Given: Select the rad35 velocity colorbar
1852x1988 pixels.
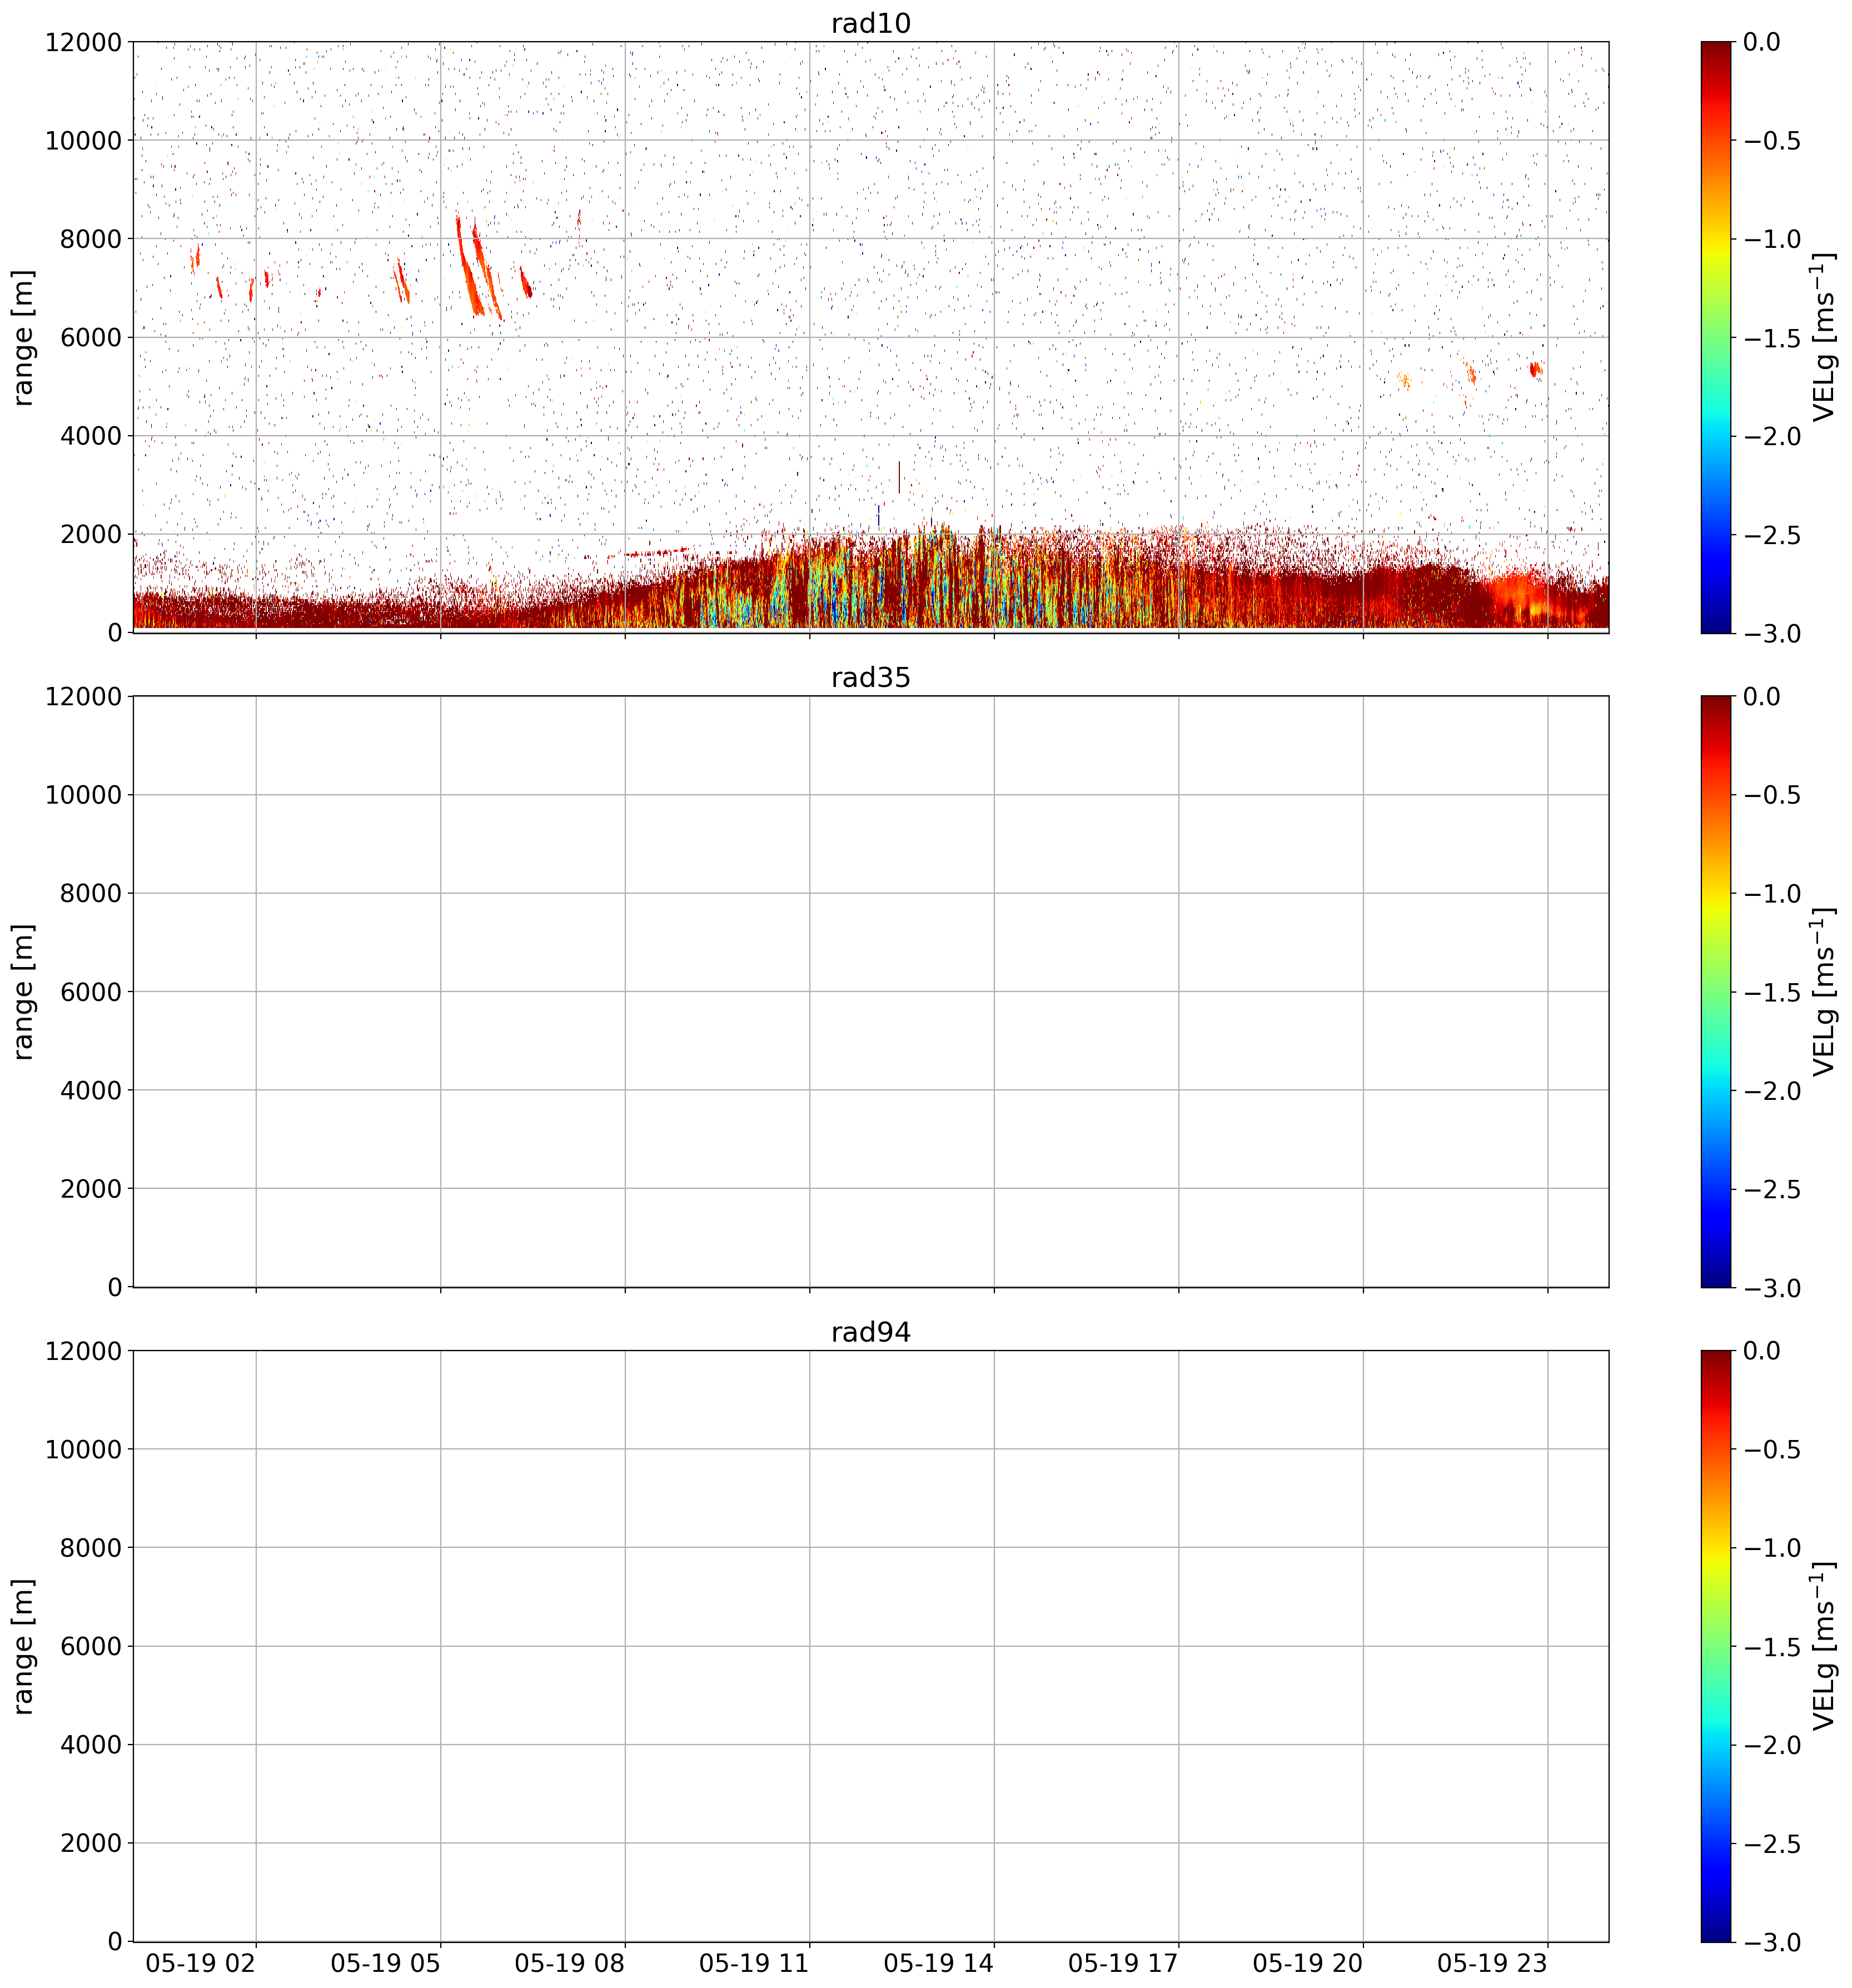Looking at the screenshot, I should pyautogui.click(x=1716, y=992).
